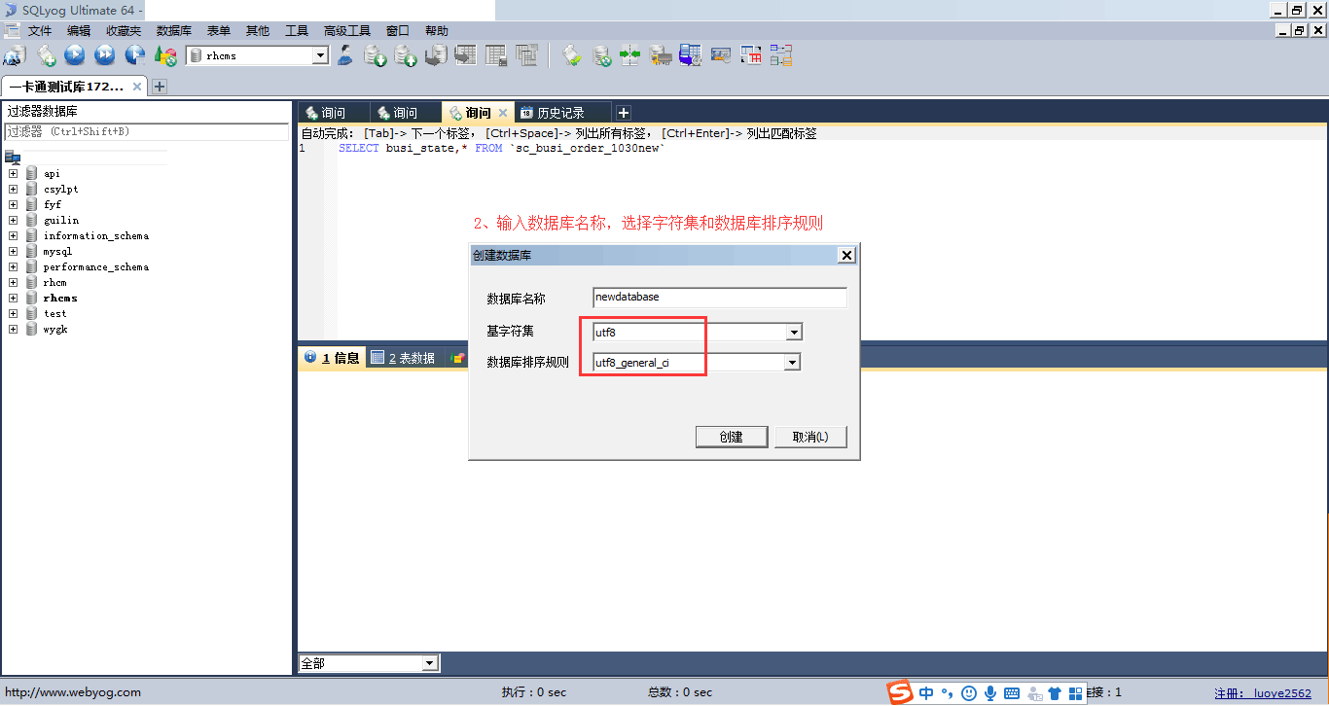This screenshot has height=706, width=1329.
Task: Open the 高级工具 menu
Action: click(x=347, y=31)
